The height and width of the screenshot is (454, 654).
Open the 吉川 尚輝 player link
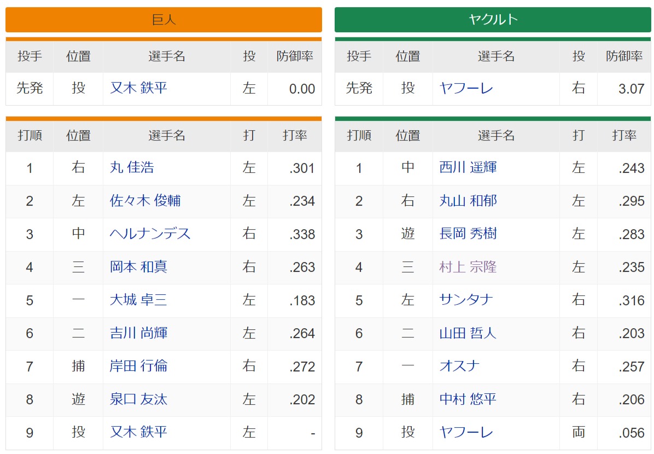click(x=138, y=333)
